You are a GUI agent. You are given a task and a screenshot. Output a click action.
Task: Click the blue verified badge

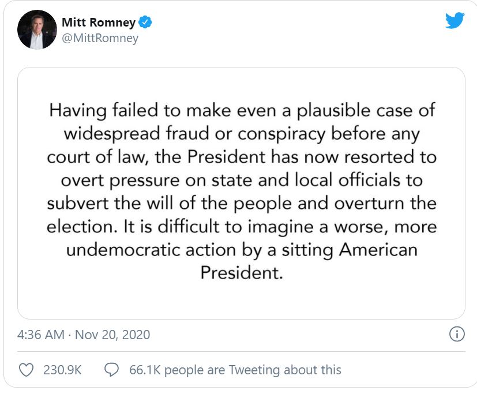(x=145, y=22)
